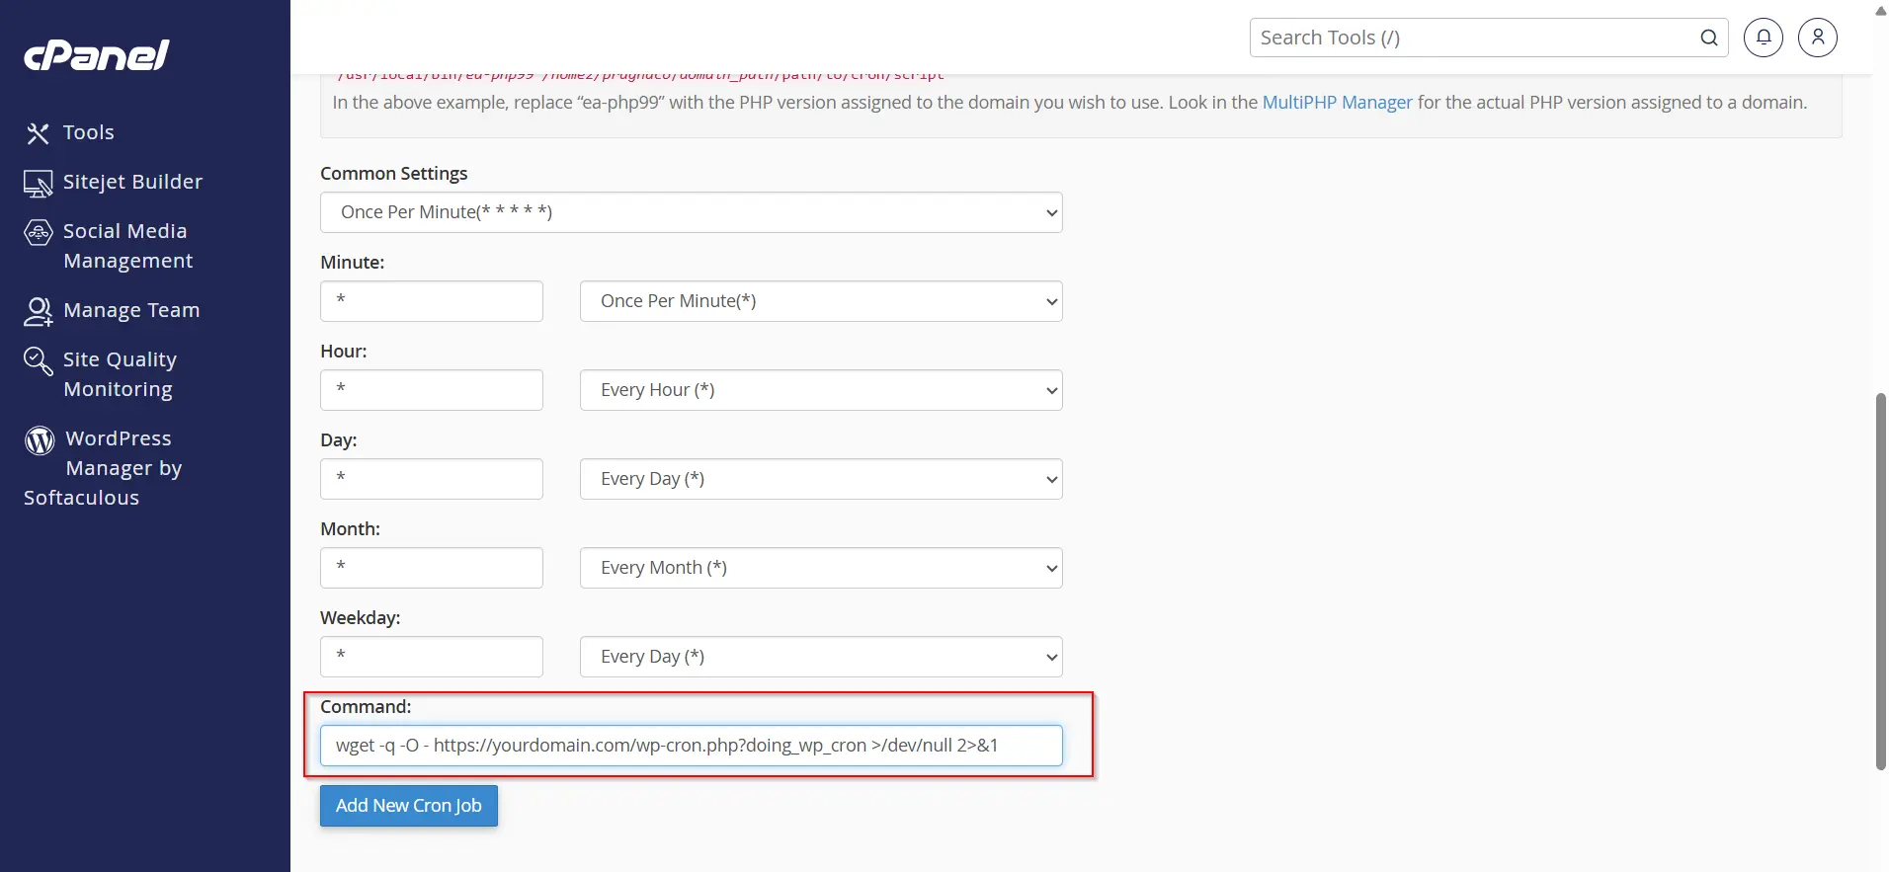
Task: Click the Manage Team icon
Action: [38, 311]
